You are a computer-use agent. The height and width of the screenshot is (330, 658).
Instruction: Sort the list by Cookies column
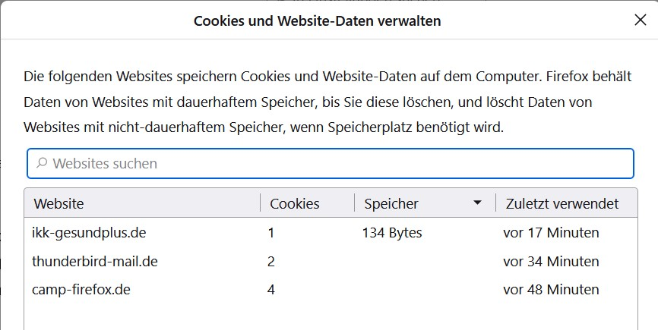pos(295,203)
